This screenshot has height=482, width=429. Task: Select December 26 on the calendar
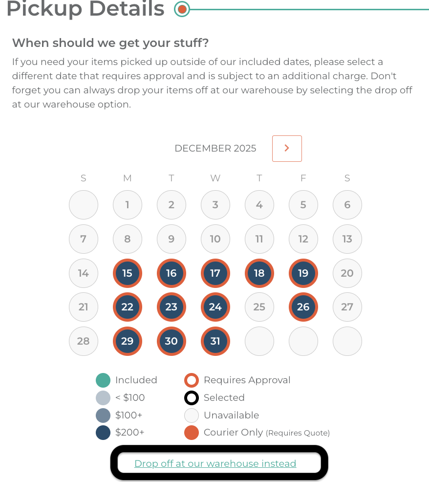pyautogui.click(x=303, y=307)
